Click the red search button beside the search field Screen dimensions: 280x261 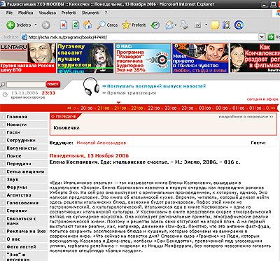52,84
